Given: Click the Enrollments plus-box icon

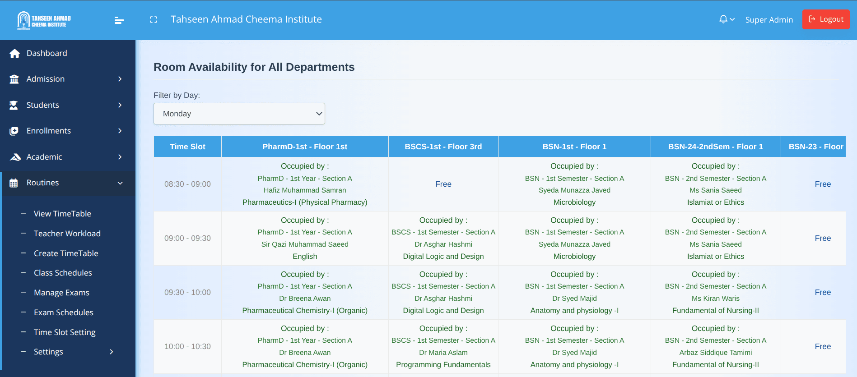Looking at the screenshot, I should (14, 131).
